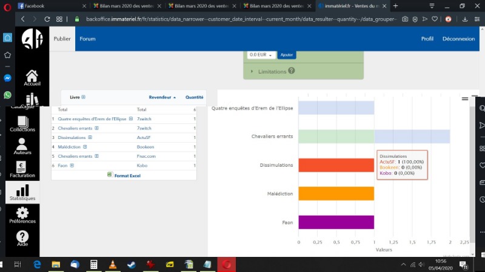The height and width of the screenshot is (272, 485).
Task: Sort table by Revendeur column header
Action: pos(161,97)
